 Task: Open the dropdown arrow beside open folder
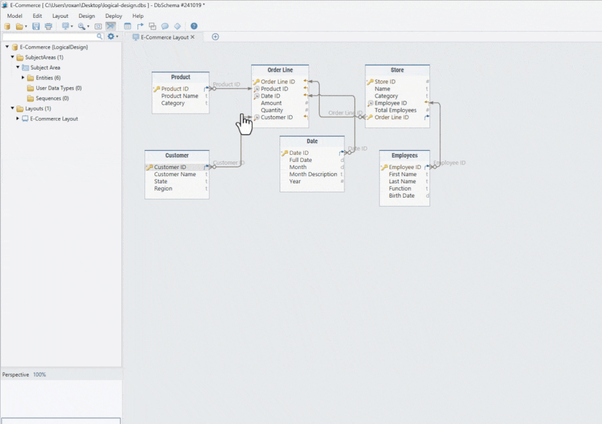[x=26, y=27]
